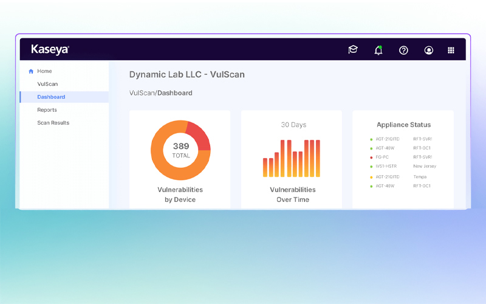Click the red segment of the donut chart
Image resolution: width=486 pixels, height=304 pixels.
pyautogui.click(x=199, y=134)
